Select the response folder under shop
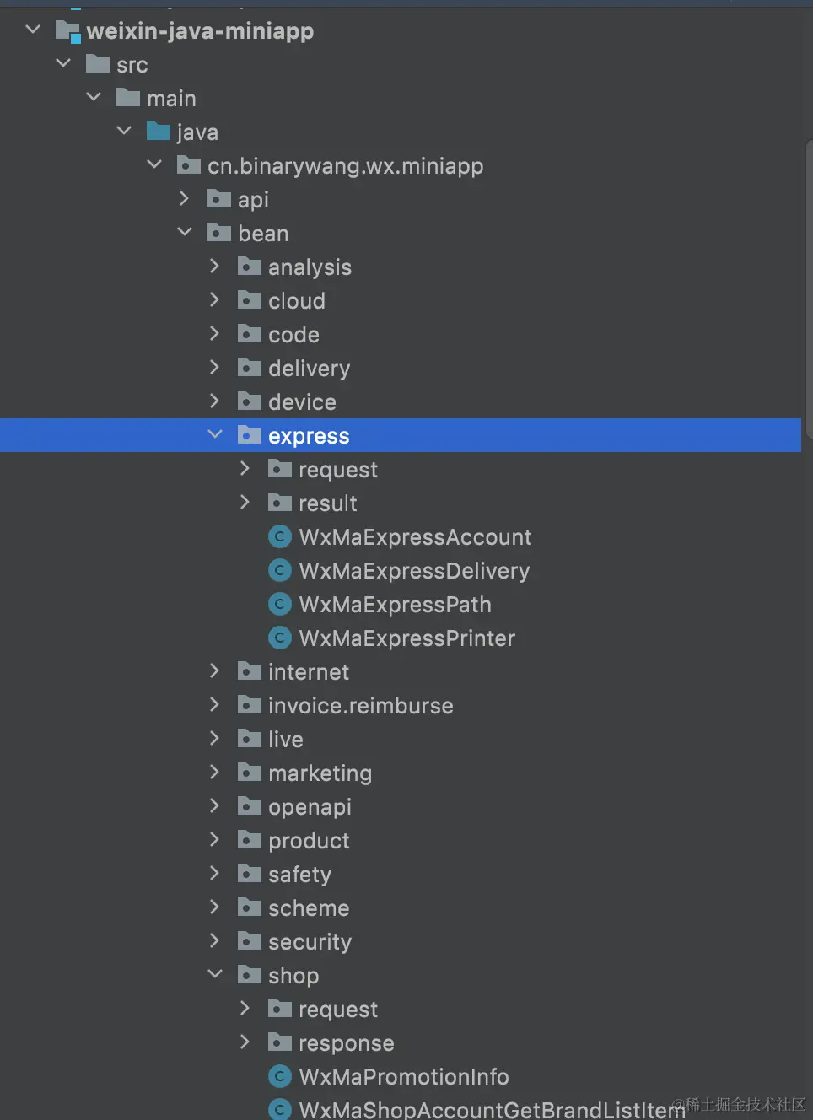 point(346,1043)
